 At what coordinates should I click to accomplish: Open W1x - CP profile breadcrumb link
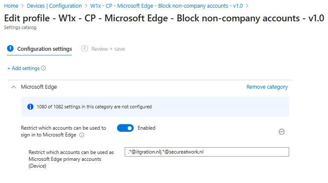(167, 6)
